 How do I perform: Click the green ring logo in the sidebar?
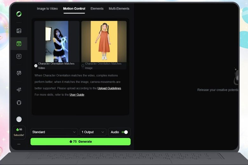click(19, 14)
